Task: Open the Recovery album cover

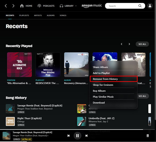Action: 76,65
